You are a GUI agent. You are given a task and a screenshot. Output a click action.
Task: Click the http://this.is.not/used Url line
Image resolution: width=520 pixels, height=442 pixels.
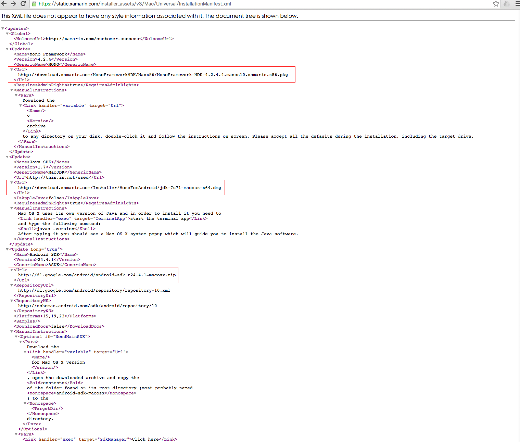(x=59, y=178)
